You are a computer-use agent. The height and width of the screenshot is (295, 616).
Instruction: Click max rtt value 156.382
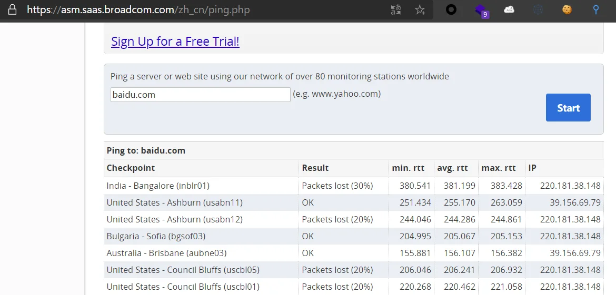point(506,253)
